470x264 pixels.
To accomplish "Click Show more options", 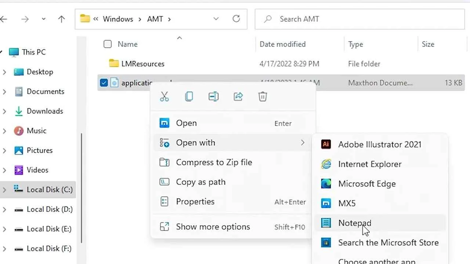I will tap(233, 227).
